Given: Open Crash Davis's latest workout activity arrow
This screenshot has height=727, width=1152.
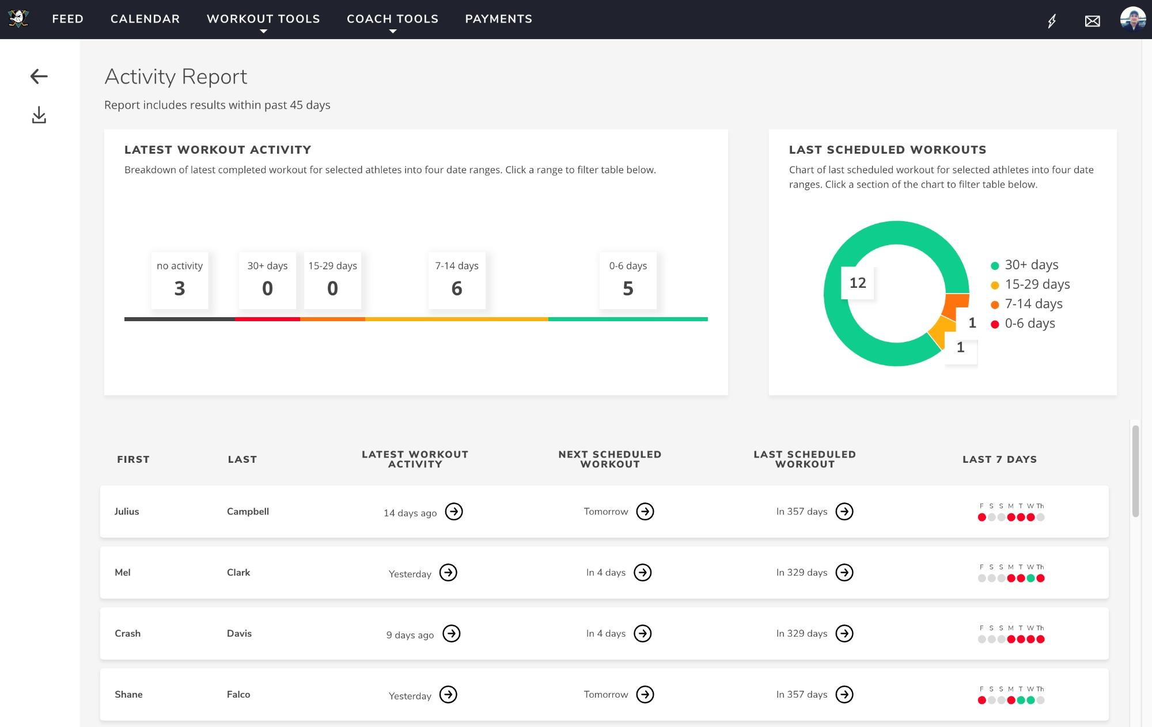Looking at the screenshot, I should 451,633.
